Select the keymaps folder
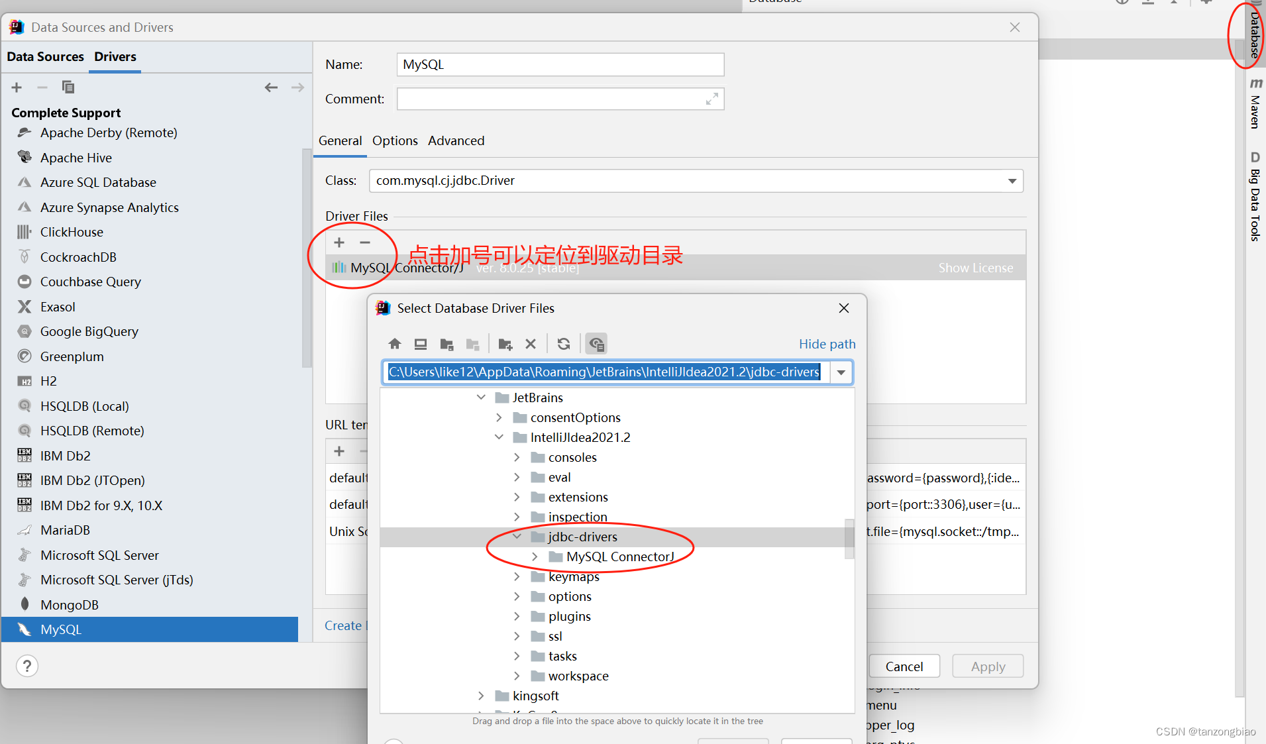The height and width of the screenshot is (744, 1266). (x=574, y=576)
